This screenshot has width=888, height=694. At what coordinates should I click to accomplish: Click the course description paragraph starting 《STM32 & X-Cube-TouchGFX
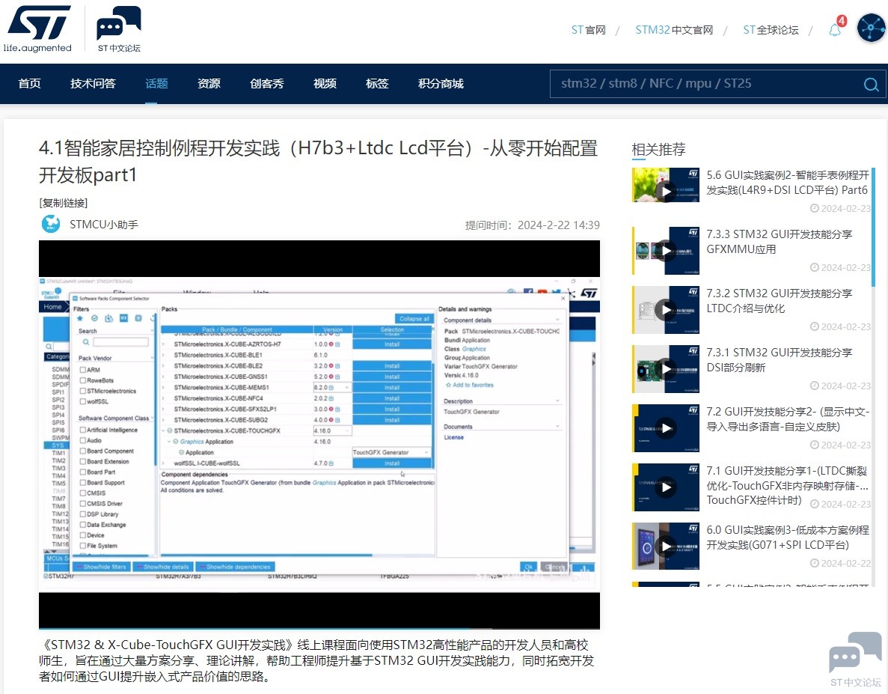click(x=316, y=660)
